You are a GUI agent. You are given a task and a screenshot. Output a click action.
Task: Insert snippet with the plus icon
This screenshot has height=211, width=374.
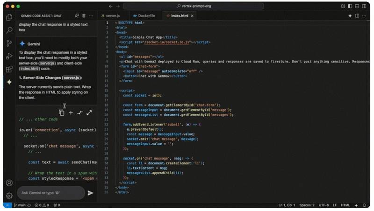71,113
